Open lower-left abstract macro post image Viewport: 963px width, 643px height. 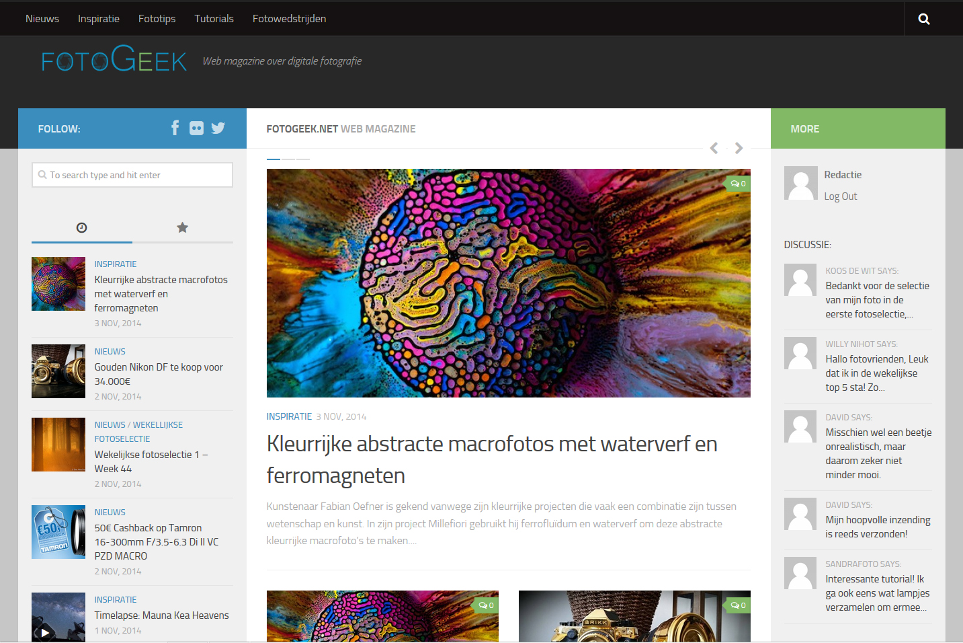(382, 616)
